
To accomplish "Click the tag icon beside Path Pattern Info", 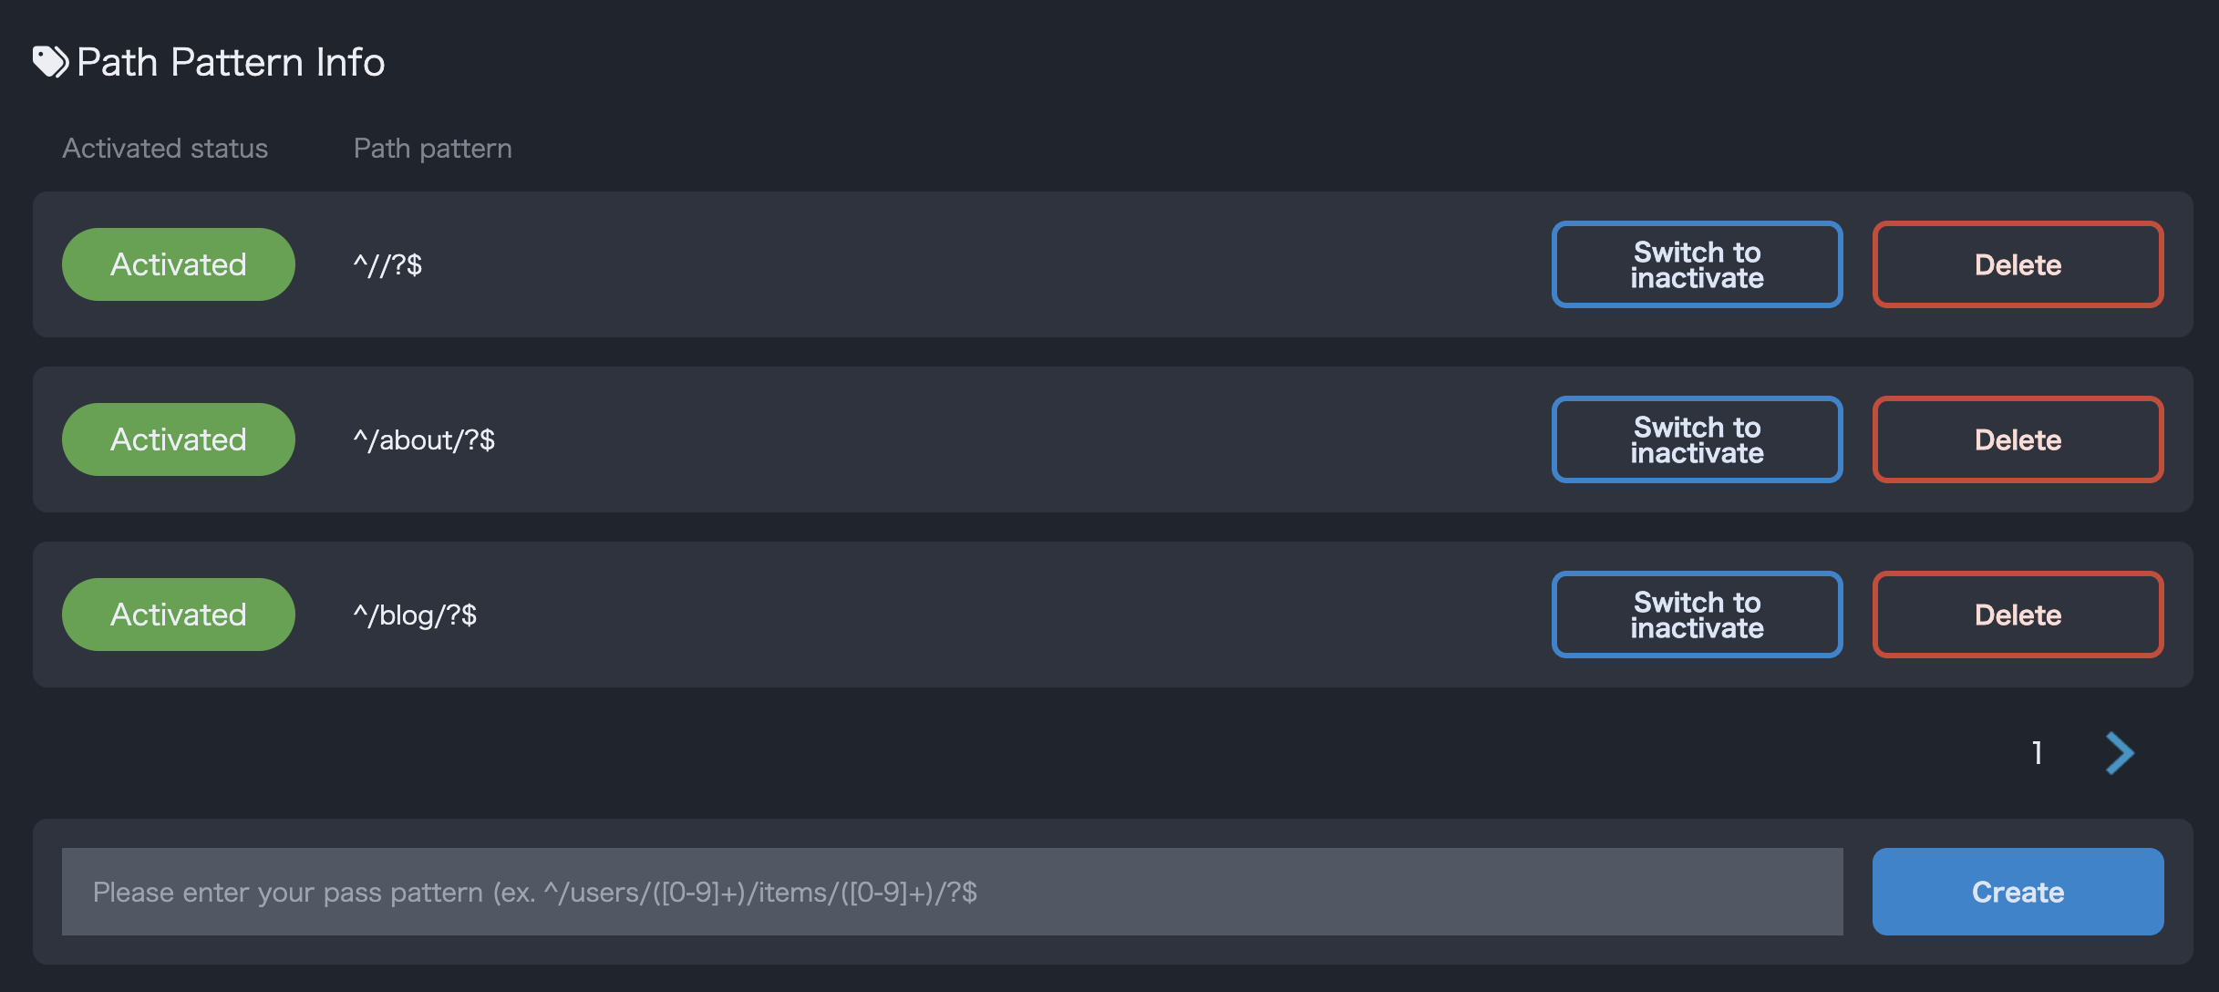I will tap(50, 62).
